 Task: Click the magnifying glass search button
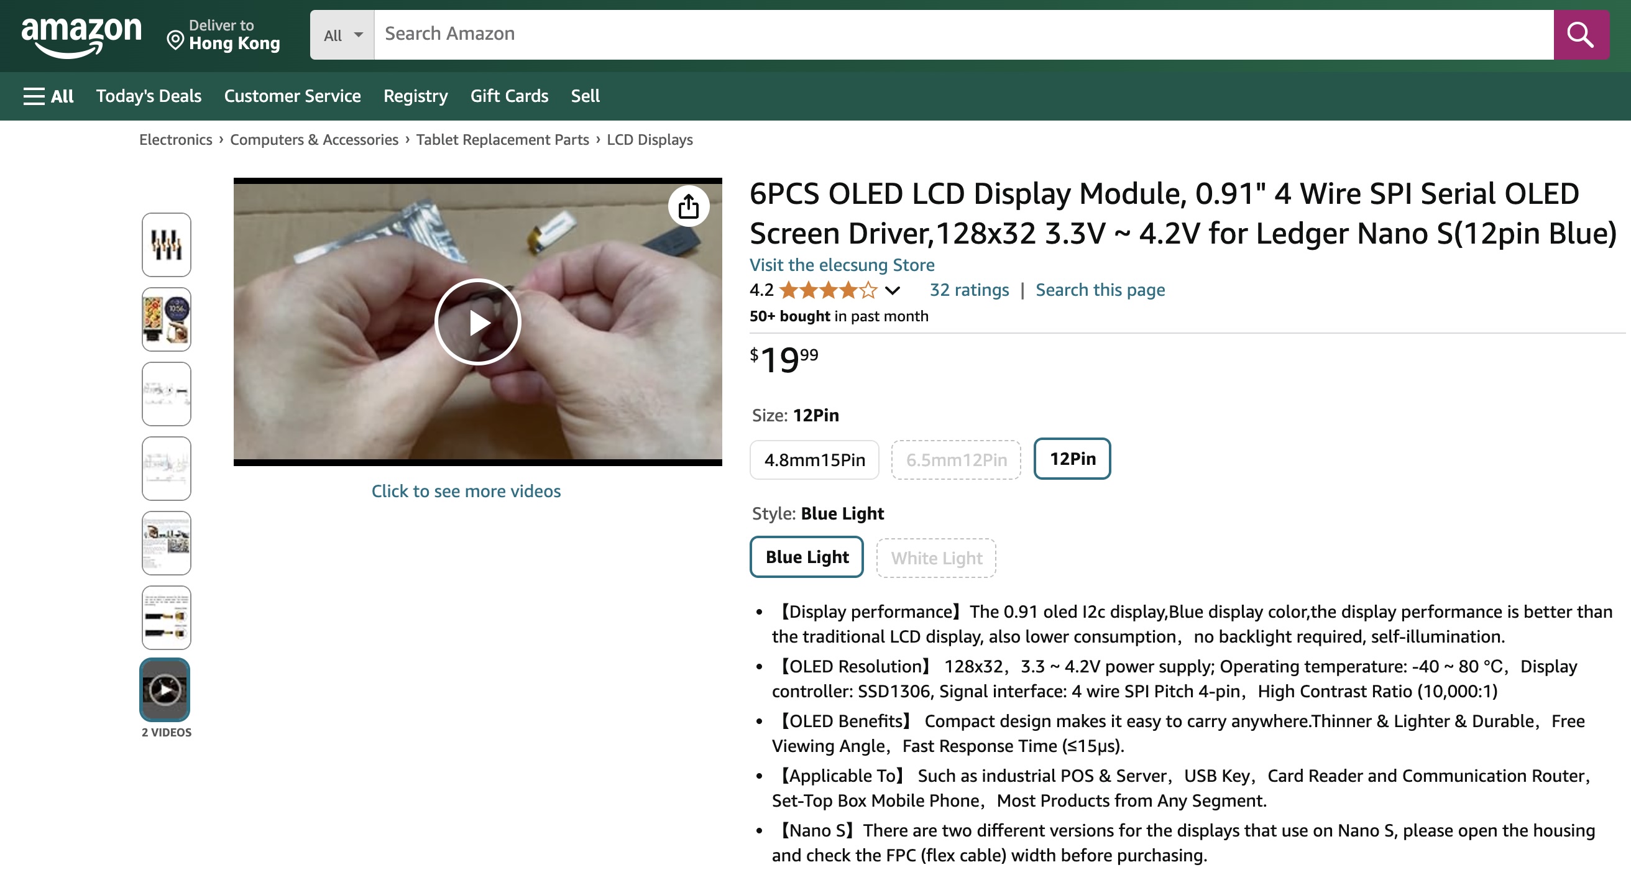pos(1581,35)
